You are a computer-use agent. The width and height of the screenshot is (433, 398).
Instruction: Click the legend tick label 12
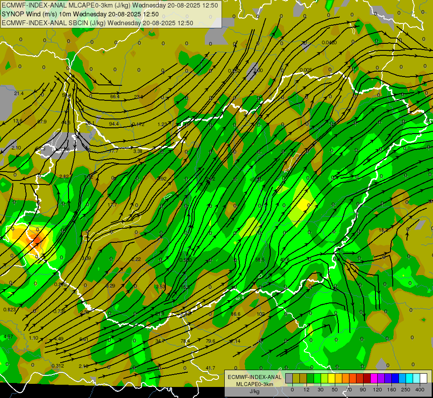(x=306, y=390)
